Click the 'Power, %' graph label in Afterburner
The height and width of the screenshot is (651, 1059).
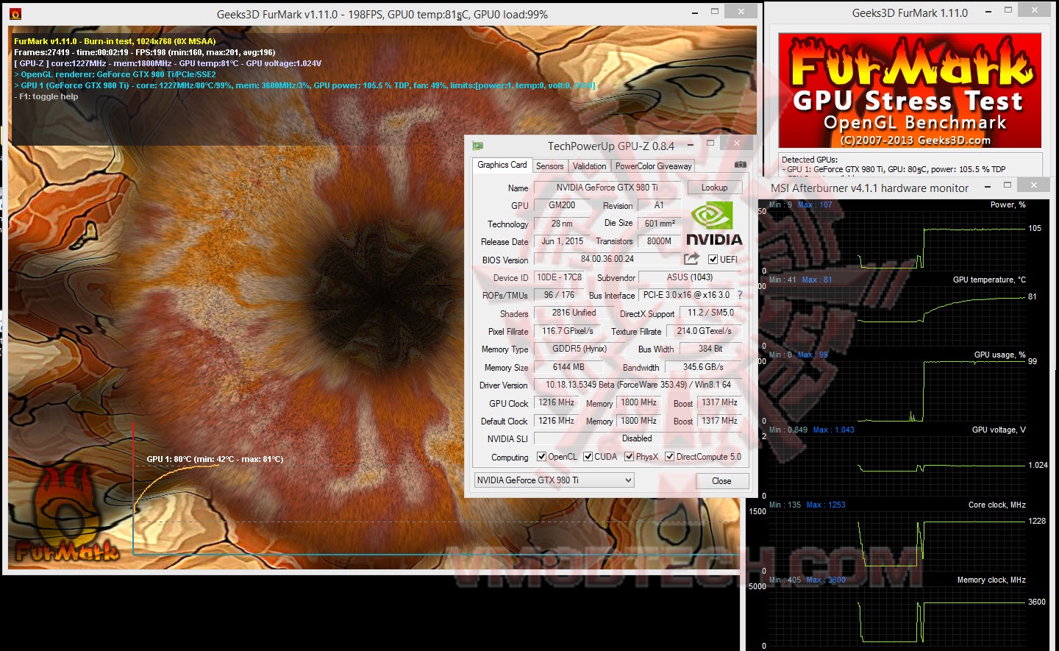coord(1008,204)
